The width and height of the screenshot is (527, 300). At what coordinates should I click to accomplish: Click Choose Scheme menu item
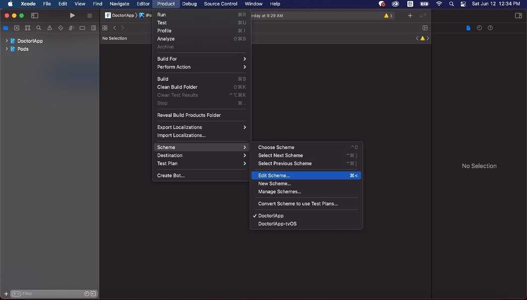tap(306, 147)
